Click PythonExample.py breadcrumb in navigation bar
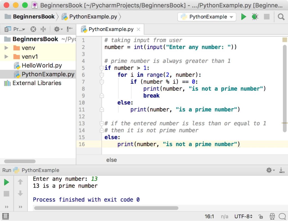288x221 pixels. coord(90,17)
